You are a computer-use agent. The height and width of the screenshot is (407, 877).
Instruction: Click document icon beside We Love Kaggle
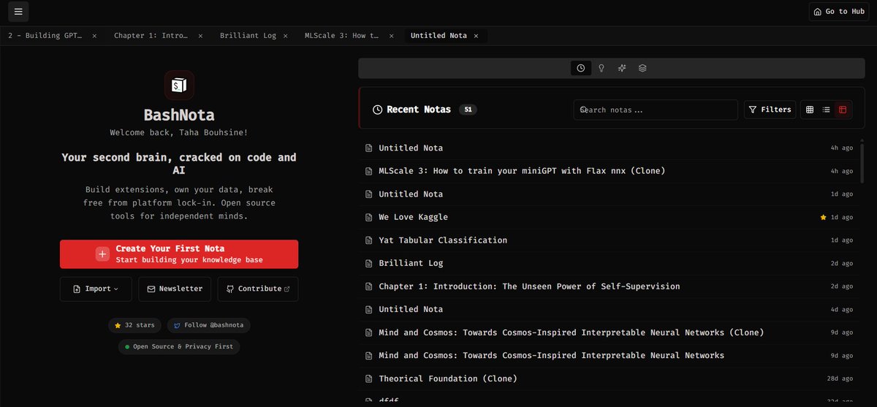(x=369, y=217)
